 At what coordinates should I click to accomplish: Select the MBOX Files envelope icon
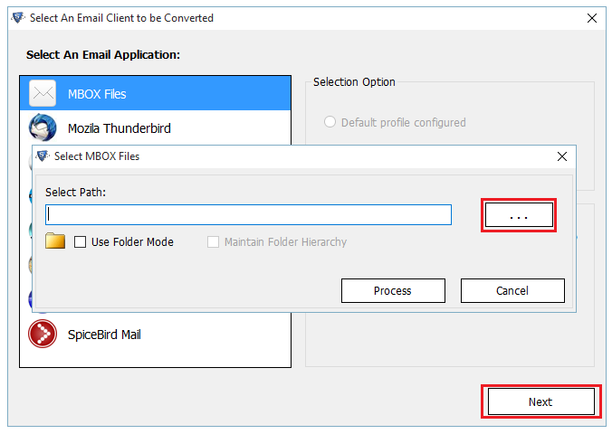click(x=43, y=94)
